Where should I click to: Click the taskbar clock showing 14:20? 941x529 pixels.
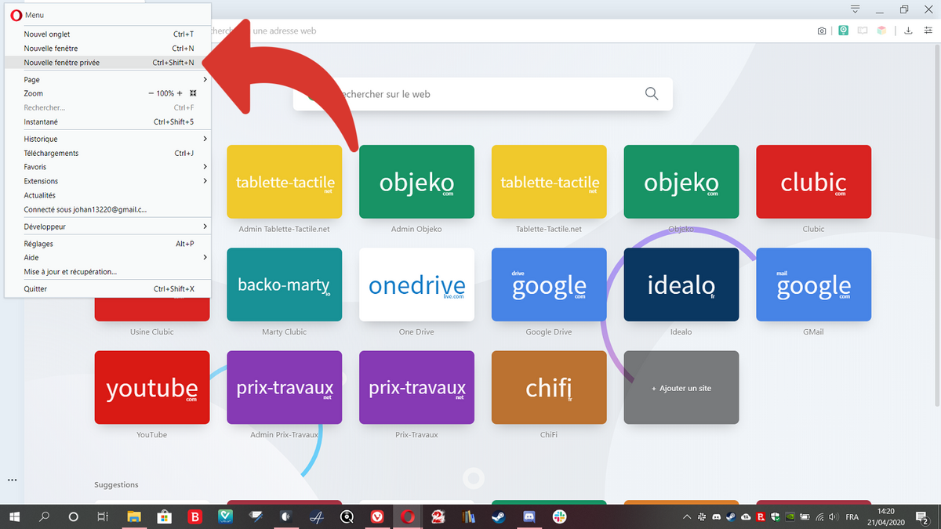click(x=886, y=516)
